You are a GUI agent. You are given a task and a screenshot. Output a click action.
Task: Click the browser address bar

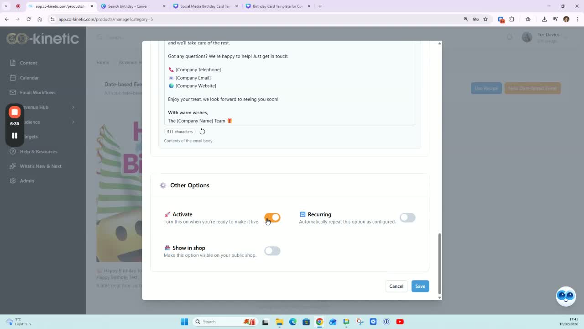255,19
